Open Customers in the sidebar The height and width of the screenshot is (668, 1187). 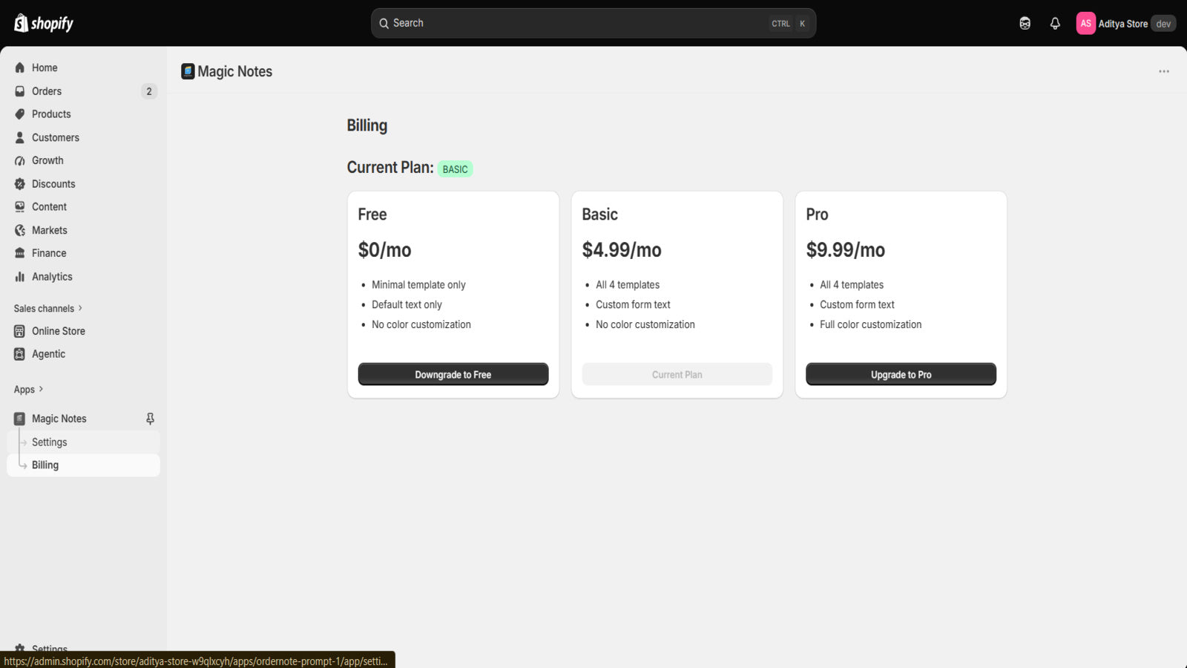[x=83, y=137]
